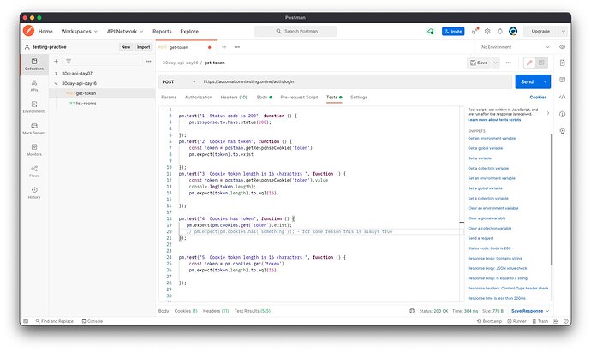Open the documentation icon in right sidebar

point(563,63)
